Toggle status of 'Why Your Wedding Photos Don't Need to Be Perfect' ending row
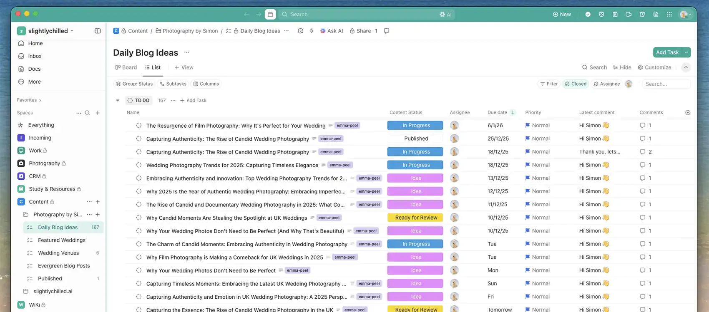Viewport: 709px width, 312px height. (139, 270)
